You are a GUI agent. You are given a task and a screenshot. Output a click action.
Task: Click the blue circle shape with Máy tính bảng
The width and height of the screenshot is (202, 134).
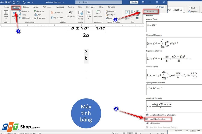tap(86, 113)
